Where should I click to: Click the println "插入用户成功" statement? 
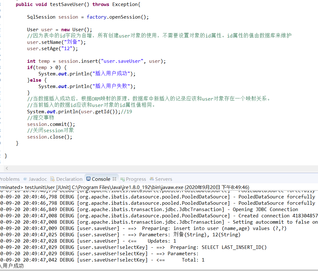click(x=87, y=74)
